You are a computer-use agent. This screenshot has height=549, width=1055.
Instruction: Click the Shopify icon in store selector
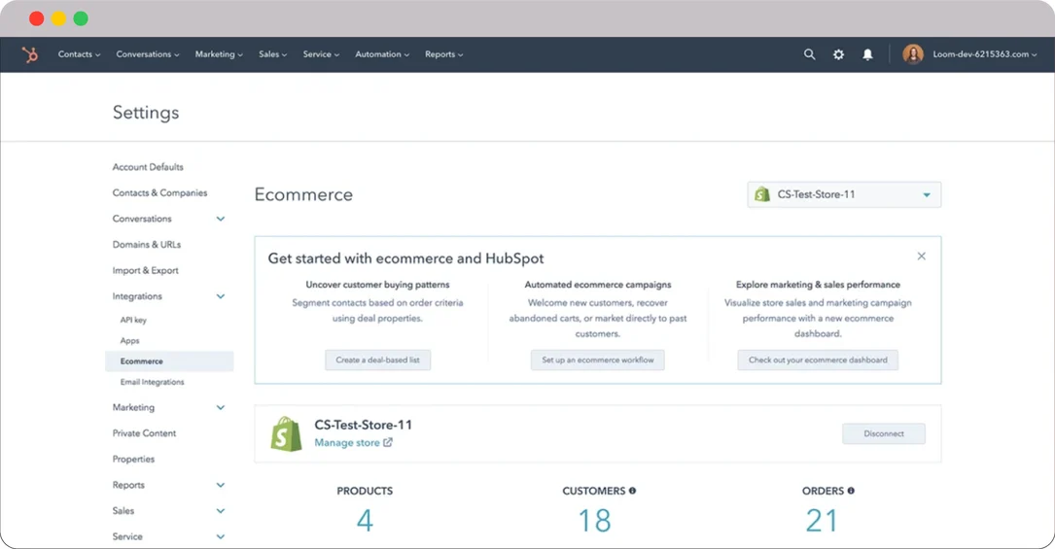[x=761, y=194]
